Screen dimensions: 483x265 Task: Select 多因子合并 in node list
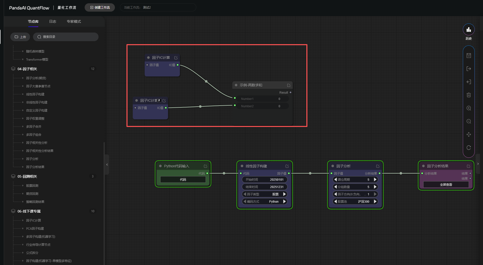tap(34, 127)
